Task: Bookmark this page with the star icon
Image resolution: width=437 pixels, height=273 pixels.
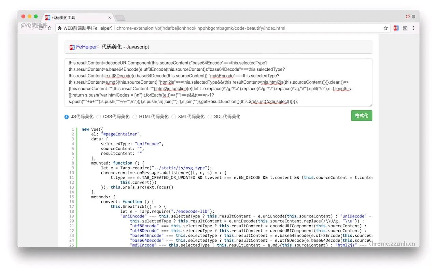Action: tap(386, 28)
